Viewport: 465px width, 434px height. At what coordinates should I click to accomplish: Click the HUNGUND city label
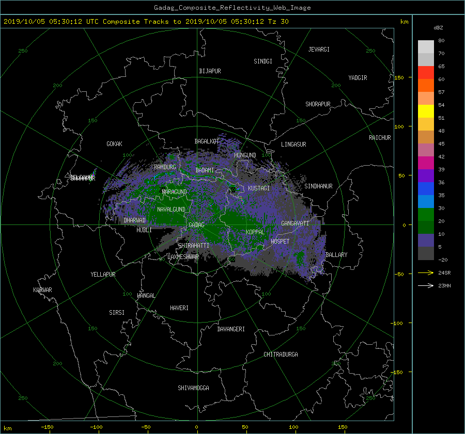tap(245, 155)
